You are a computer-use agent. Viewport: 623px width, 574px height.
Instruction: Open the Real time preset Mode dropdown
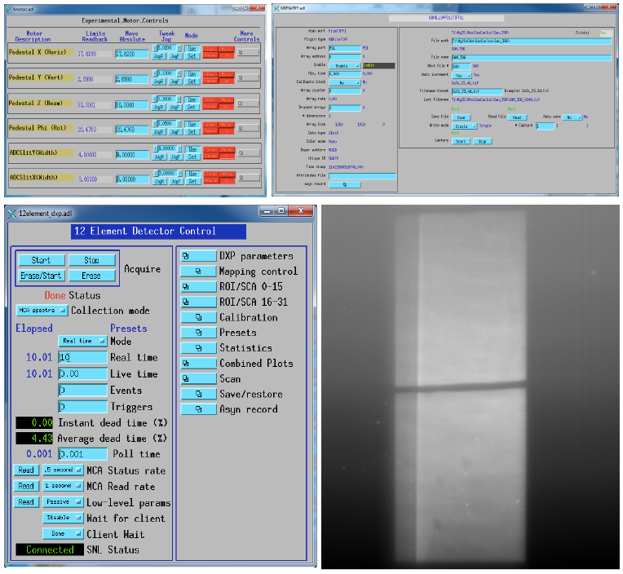[82, 342]
